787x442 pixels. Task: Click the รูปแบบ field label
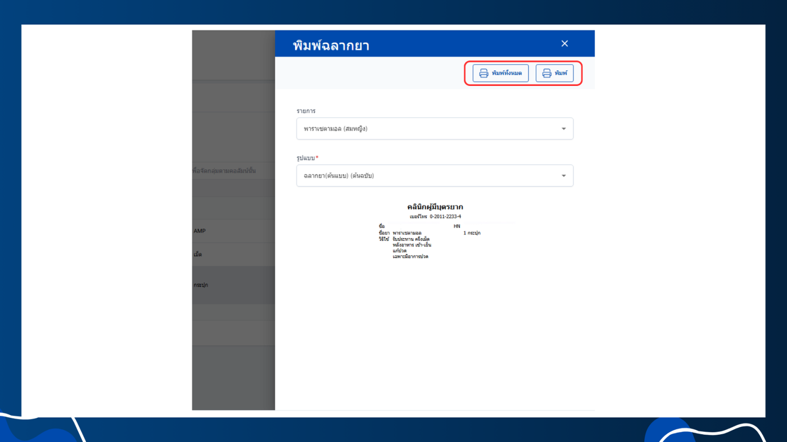307,158
